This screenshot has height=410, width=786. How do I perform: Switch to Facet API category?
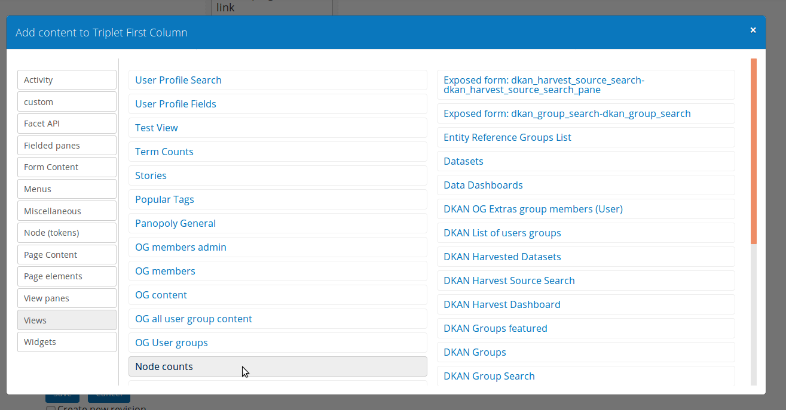coord(67,124)
